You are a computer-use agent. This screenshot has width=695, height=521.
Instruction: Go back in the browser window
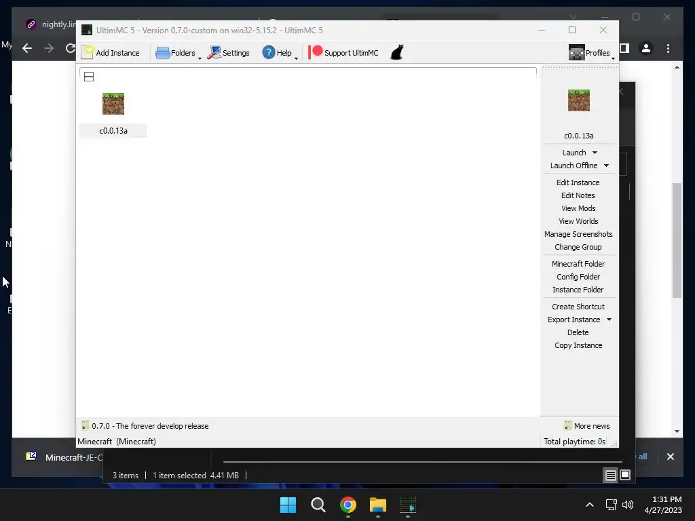[27, 48]
